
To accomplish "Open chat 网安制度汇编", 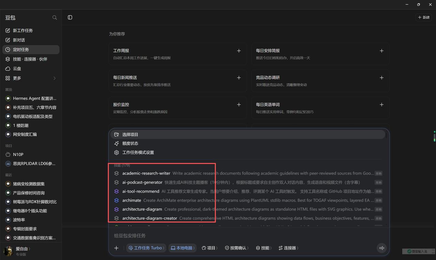I will [31, 134].
